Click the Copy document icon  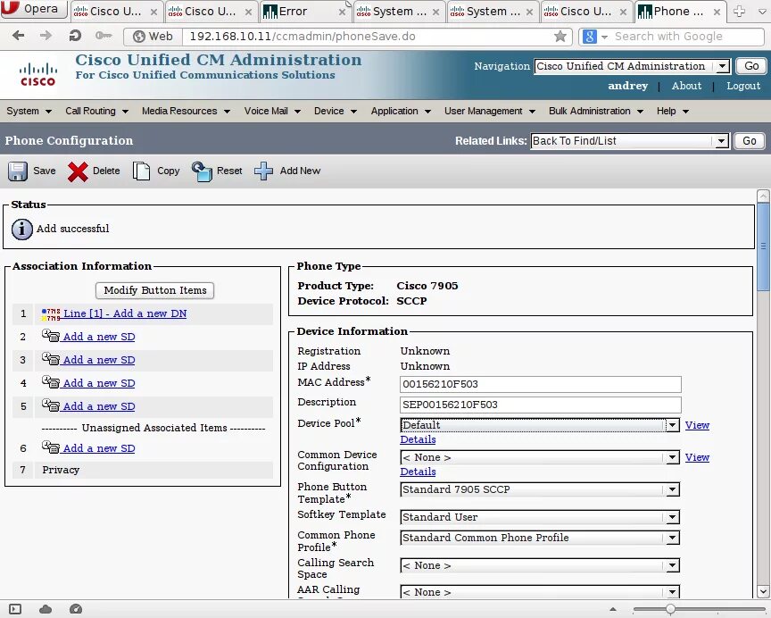click(x=141, y=171)
